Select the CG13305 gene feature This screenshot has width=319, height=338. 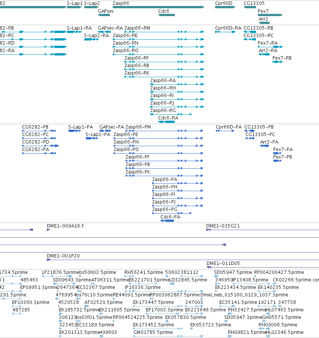250,7
